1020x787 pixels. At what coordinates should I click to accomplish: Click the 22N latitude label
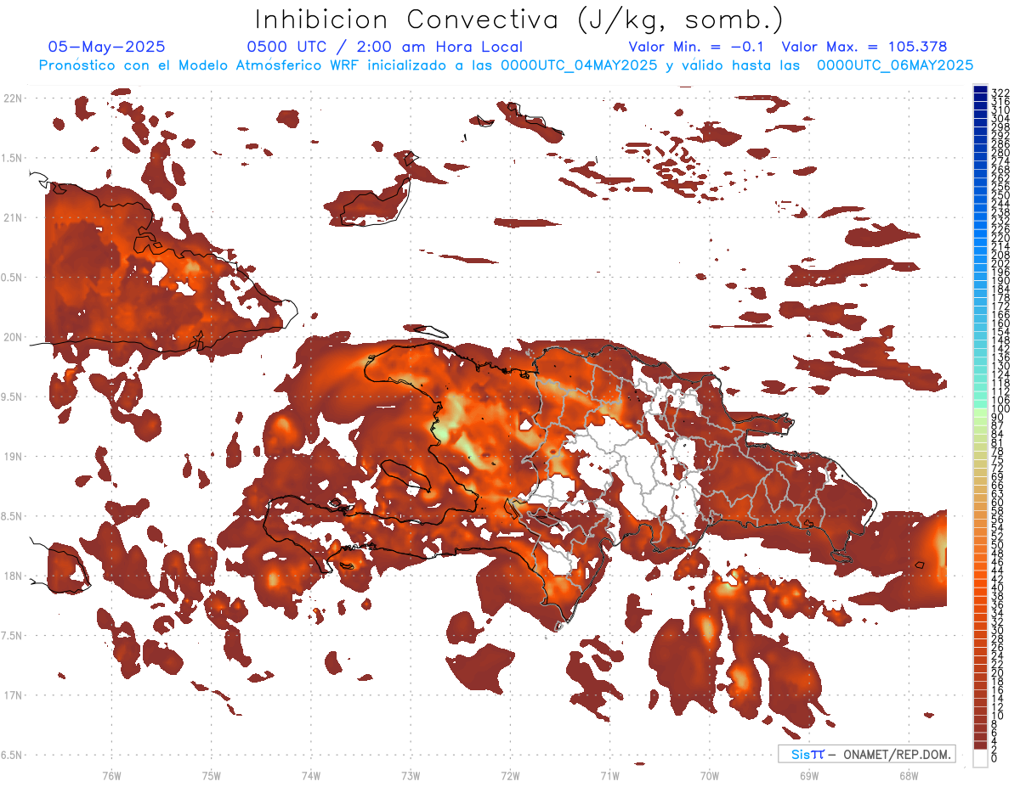pos(13,98)
